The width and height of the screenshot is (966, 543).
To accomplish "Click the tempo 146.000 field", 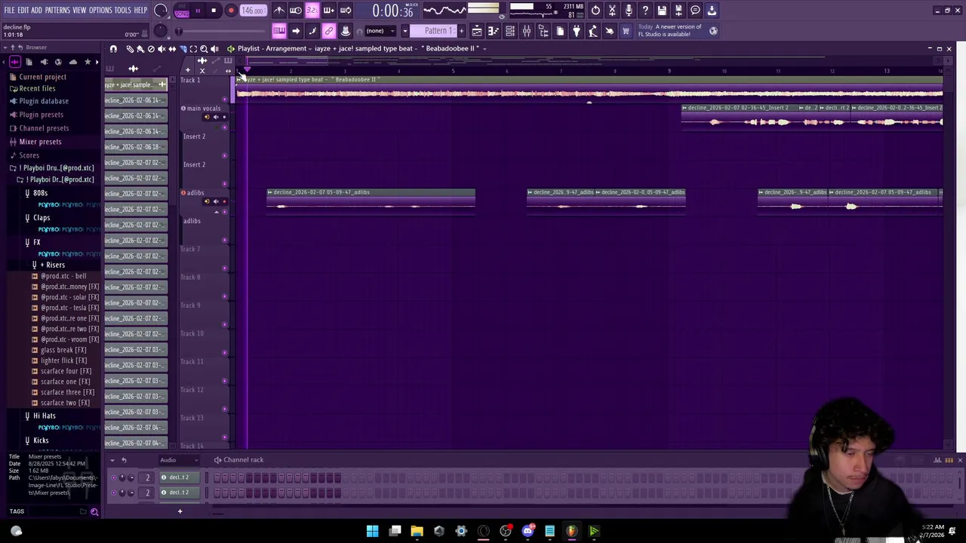I will click(x=253, y=11).
